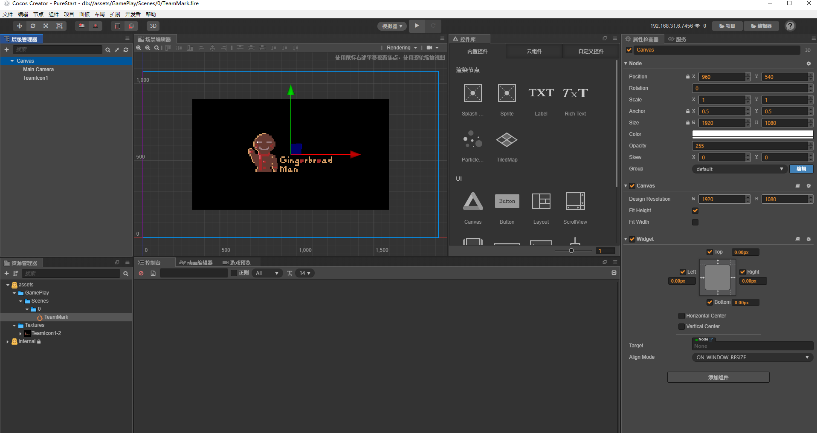The height and width of the screenshot is (433, 817).
Task: Adjust the widget library icon zoom slider
Action: [571, 251]
